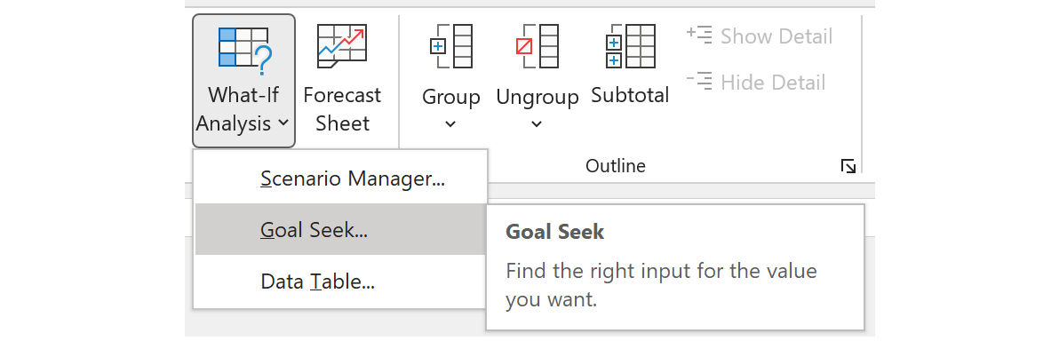1059x341 pixels.
Task: Open Forecast Sheet via its chart icon
Action: coord(342,46)
